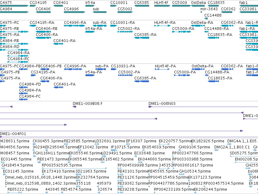Select the CG18635-RA transcript
This screenshot has width=258, height=194.
click(x=213, y=38)
